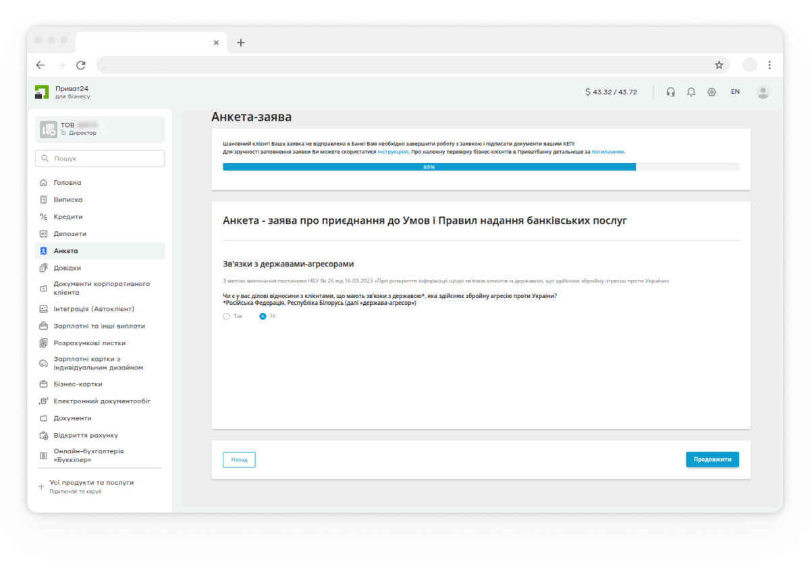
Task: Click the user profile avatar
Action: tap(763, 92)
